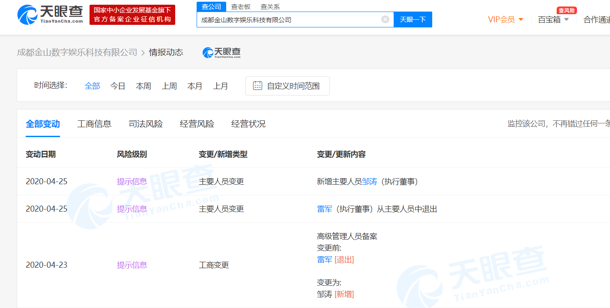Click the red 查风险 badge
The image size is (610, 308).
[x=566, y=10]
